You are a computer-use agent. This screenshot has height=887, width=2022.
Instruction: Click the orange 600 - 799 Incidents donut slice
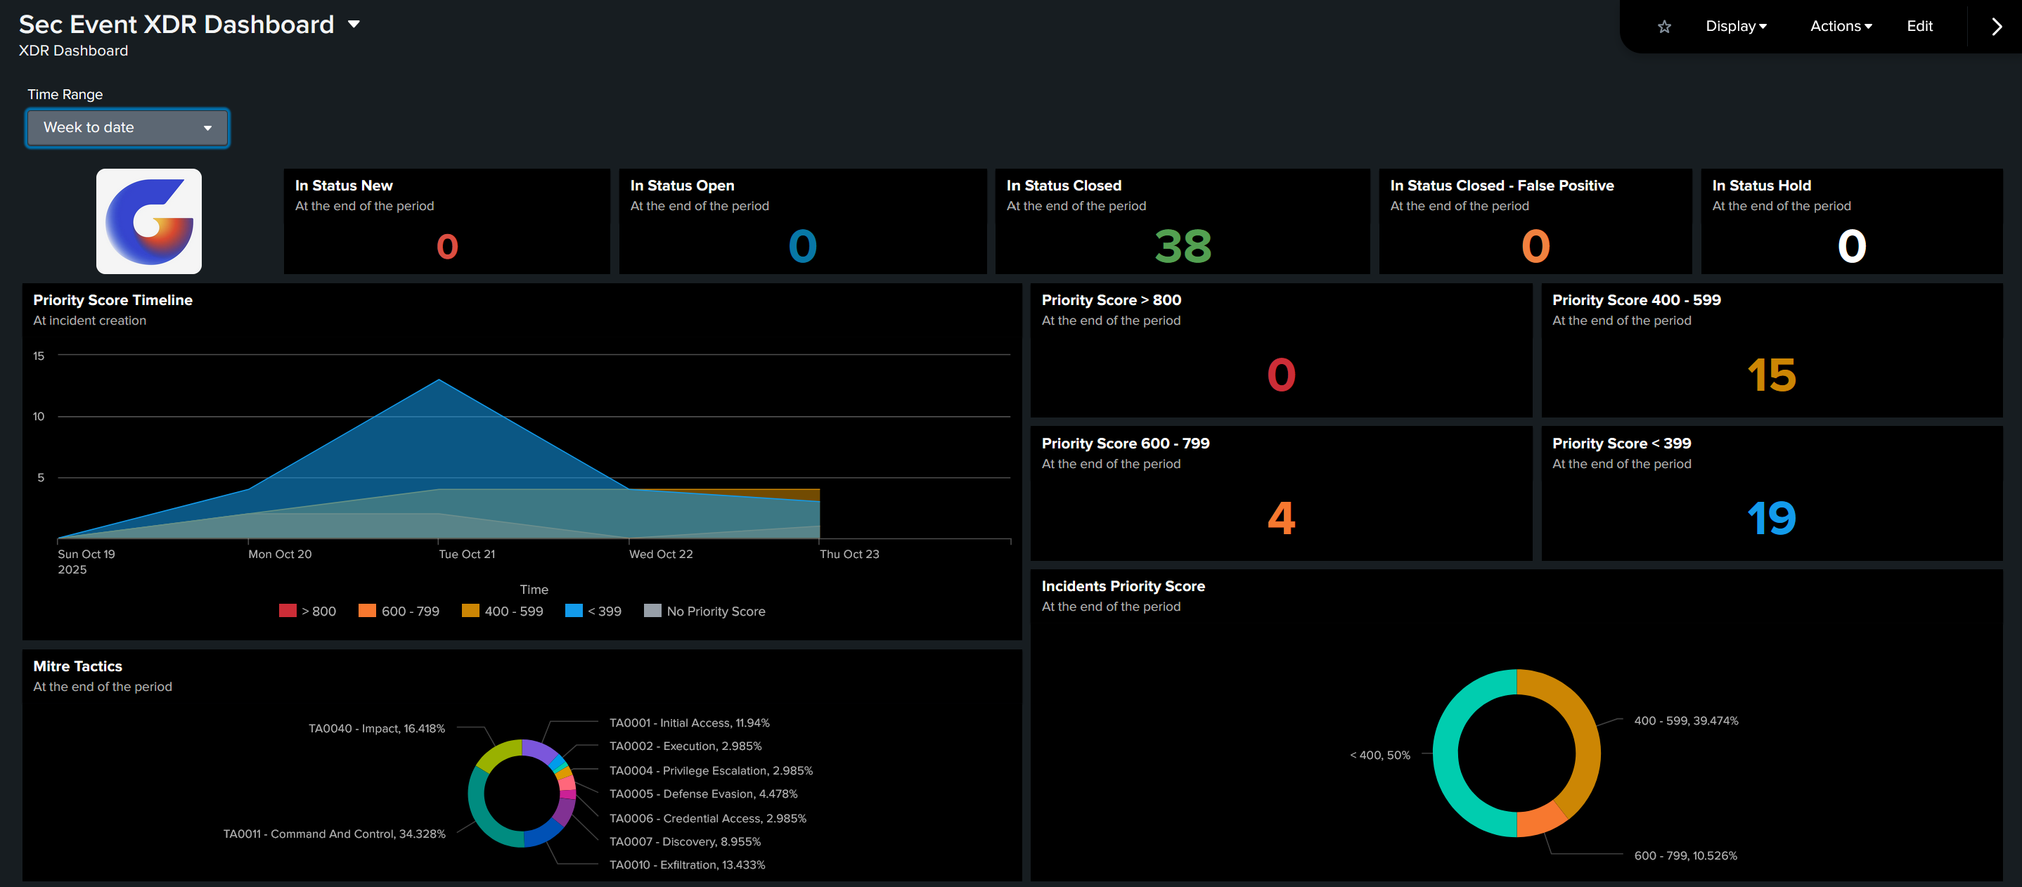coord(1540,821)
